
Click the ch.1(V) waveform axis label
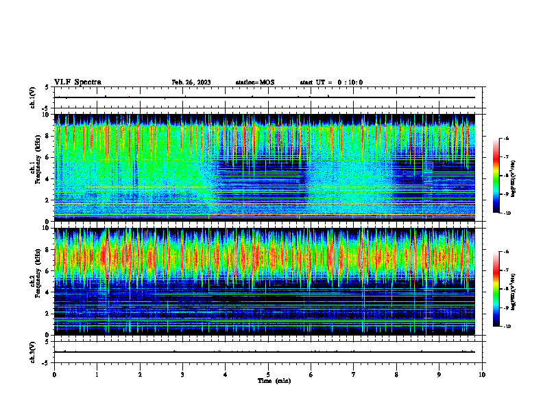[33, 97]
